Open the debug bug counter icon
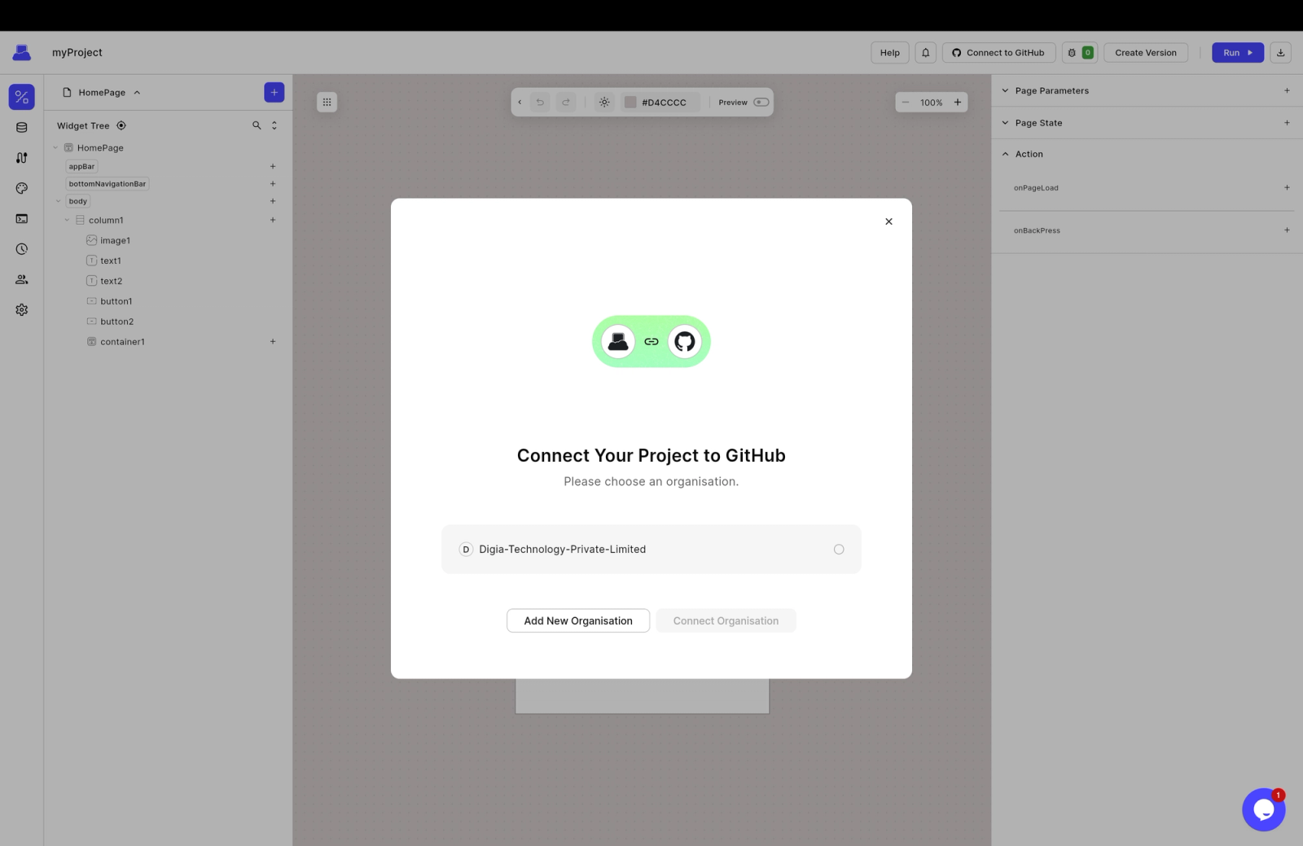This screenshot has width=1303, height=846. coord(1080,53)
